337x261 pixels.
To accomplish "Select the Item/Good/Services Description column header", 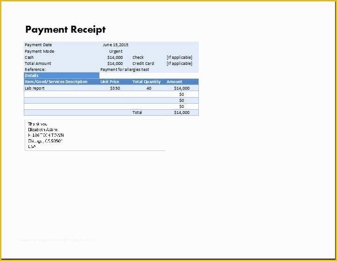I will [x=56, y=82].
